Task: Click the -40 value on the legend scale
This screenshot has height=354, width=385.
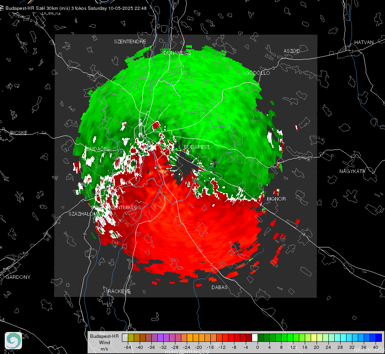Action: click(140, 347)
